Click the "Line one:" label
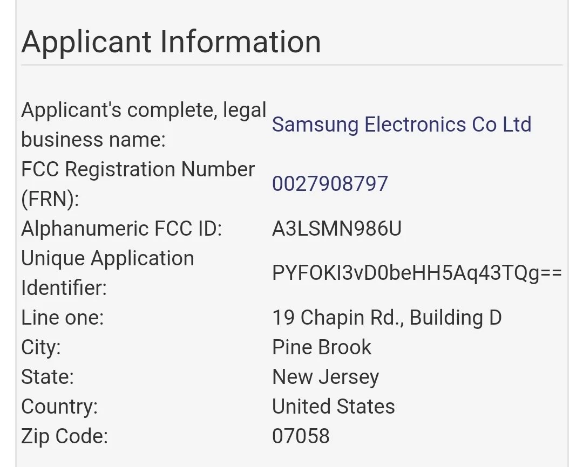Screen dimensions: 583x467 [62, 318]
